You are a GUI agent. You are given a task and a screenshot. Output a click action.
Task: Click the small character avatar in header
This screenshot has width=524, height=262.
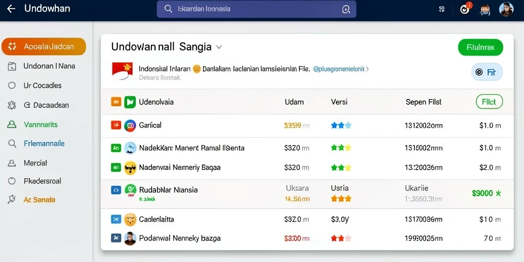tap(485, 10)
